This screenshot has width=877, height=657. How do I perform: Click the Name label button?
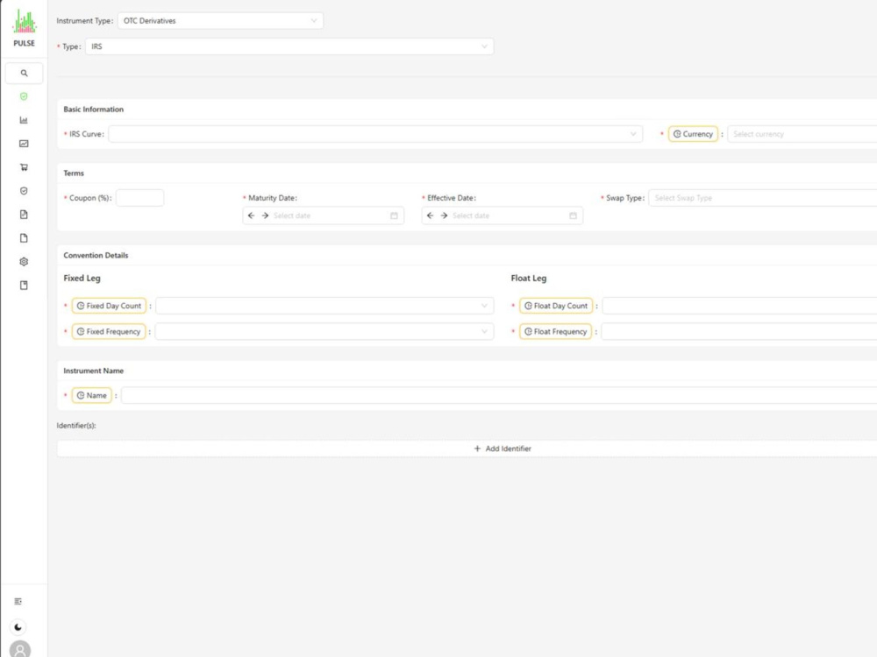pyautogui.click(x=92, y=395)
